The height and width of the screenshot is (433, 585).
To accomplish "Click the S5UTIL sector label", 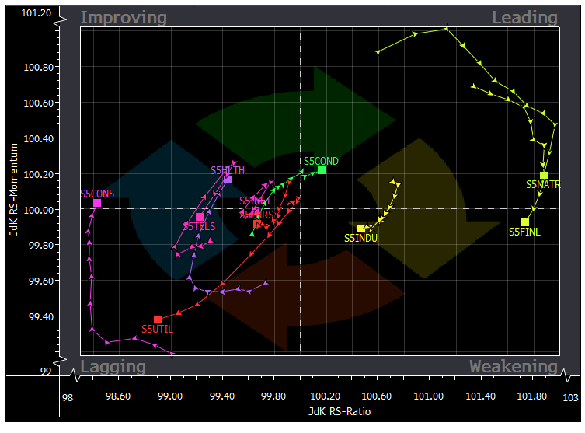I will coord(158,330).
